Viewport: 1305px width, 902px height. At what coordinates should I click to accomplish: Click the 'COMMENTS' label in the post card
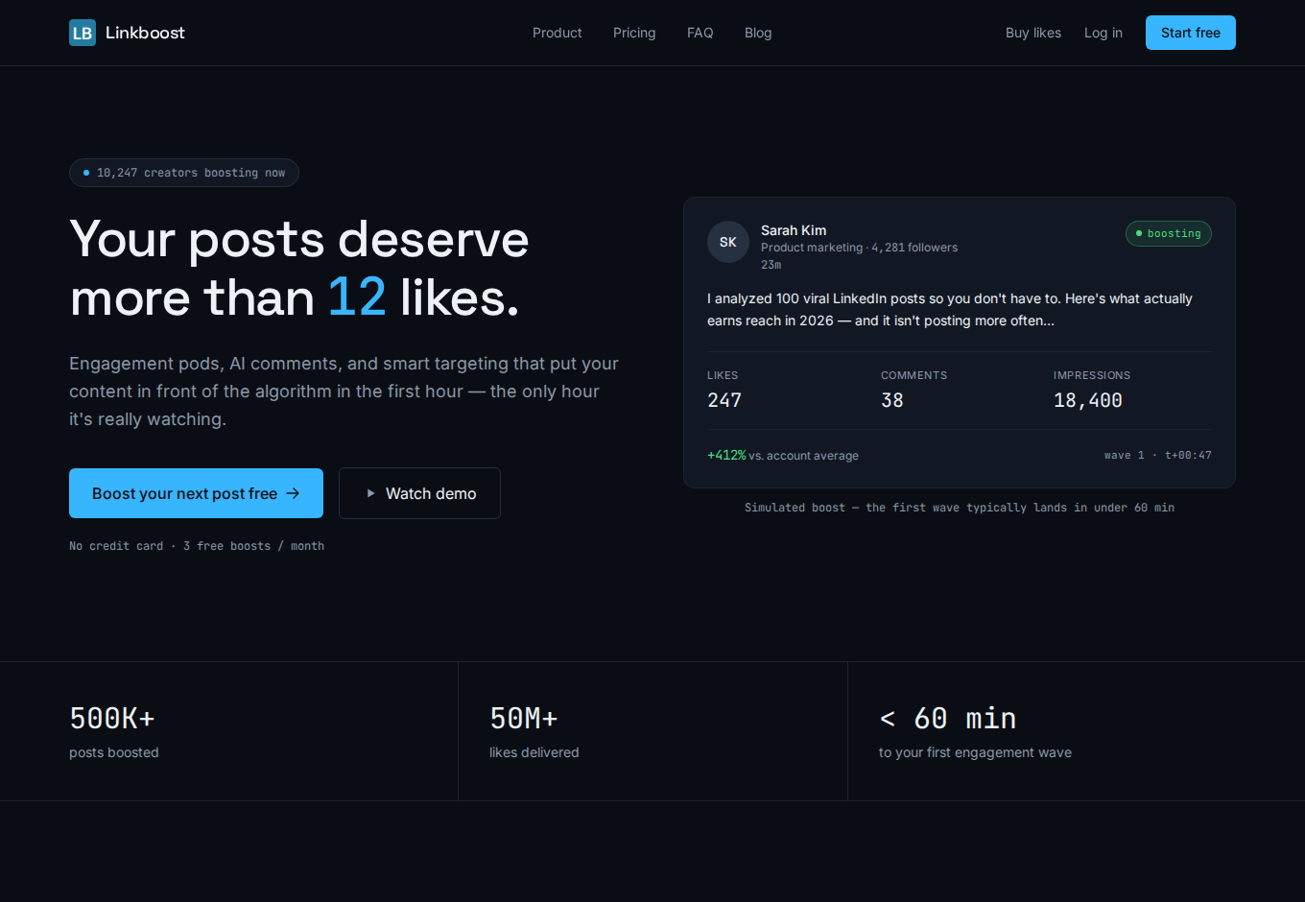coord(914,375)
